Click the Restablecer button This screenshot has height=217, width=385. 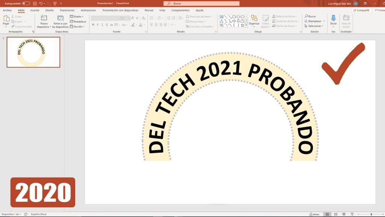78,21
